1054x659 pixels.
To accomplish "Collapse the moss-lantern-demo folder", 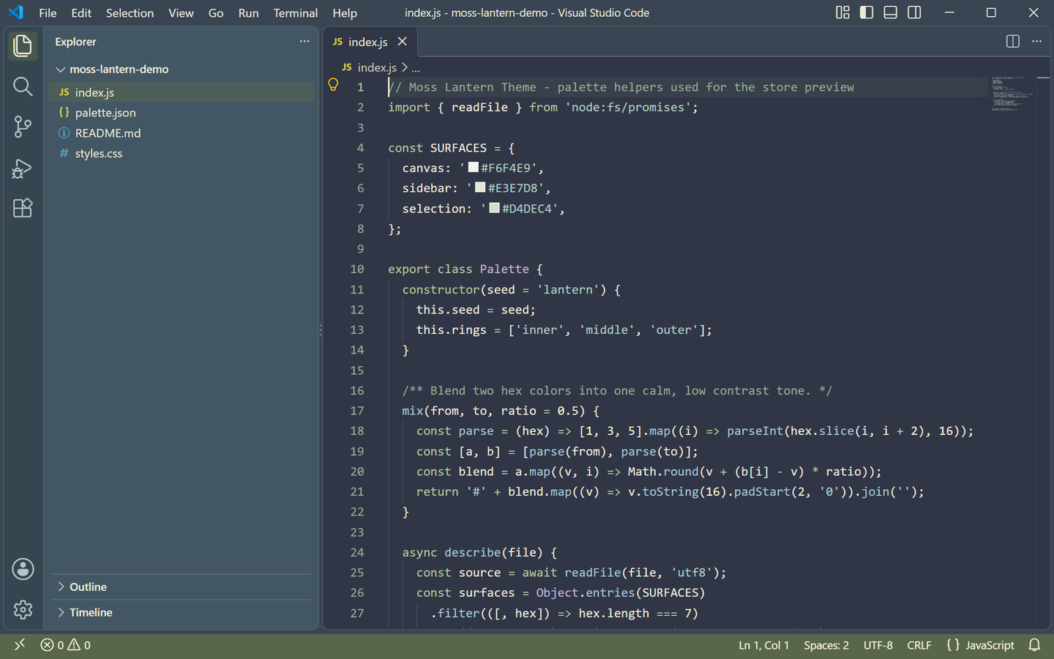I will [x=61, y=70].
